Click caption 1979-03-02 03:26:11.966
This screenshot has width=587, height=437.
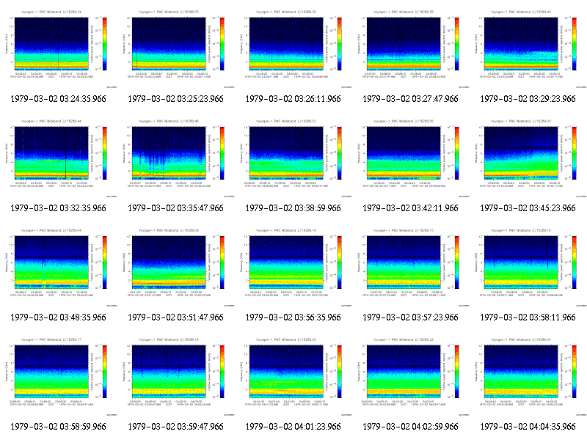[293, 99]
